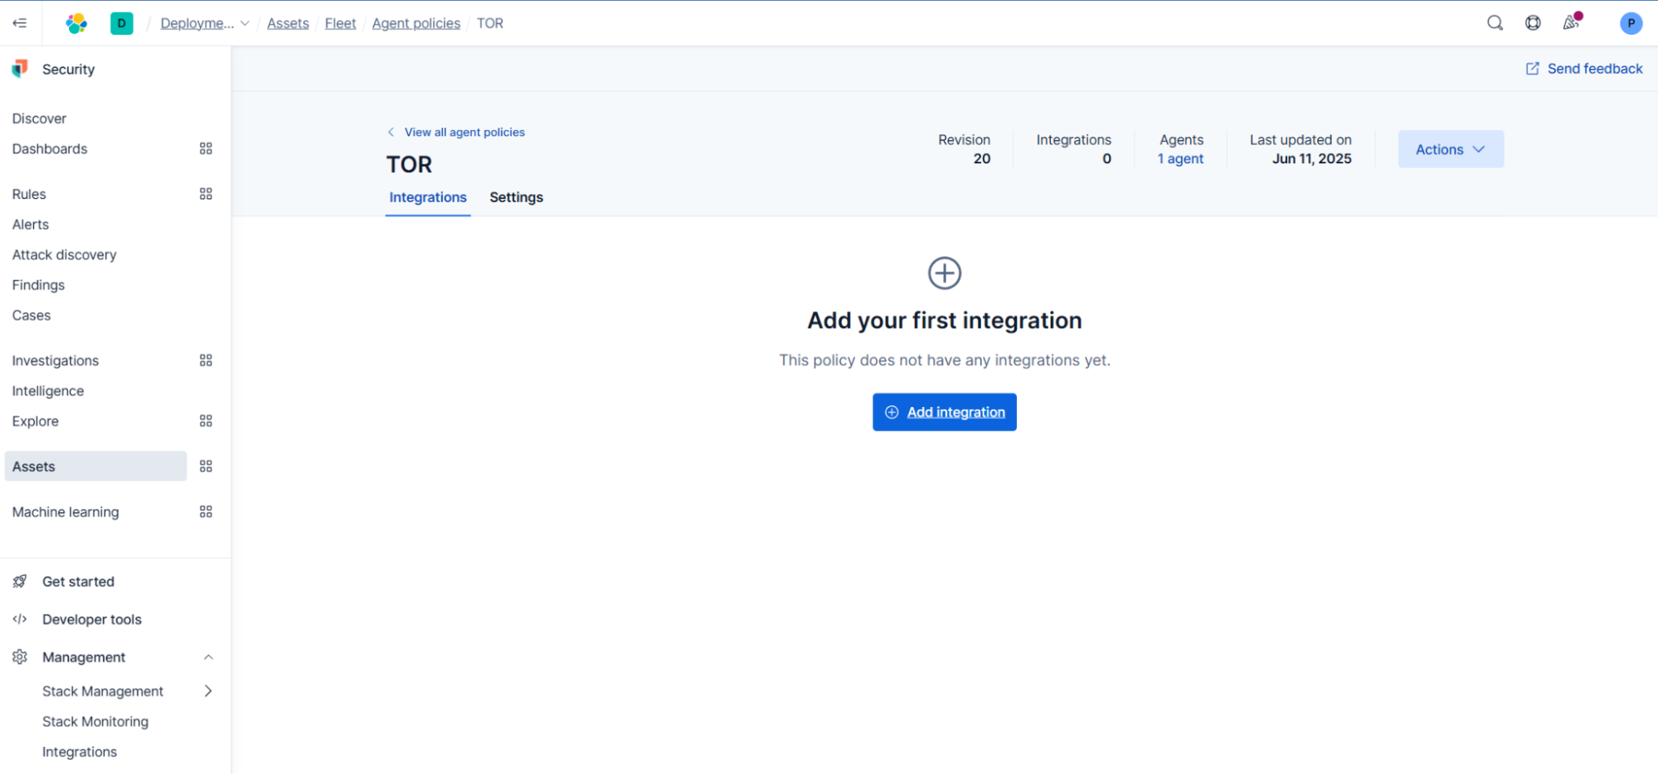Open the newsfeed notifications icon
This screenshot has height=775, width=1658.
(1571, 23)
